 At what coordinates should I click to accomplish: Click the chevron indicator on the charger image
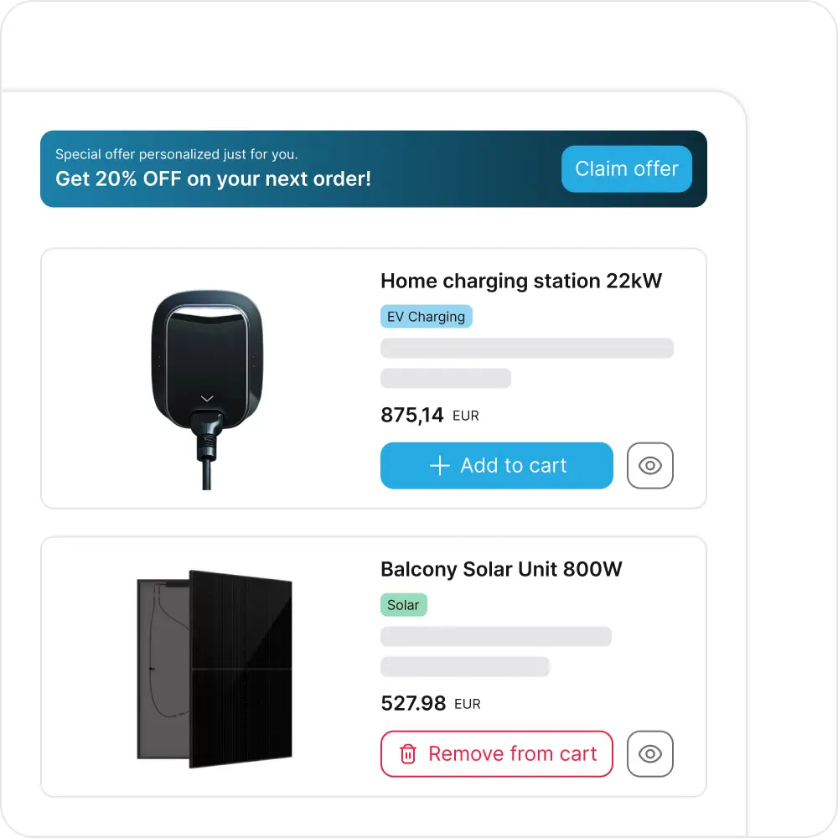click(207, 398)
